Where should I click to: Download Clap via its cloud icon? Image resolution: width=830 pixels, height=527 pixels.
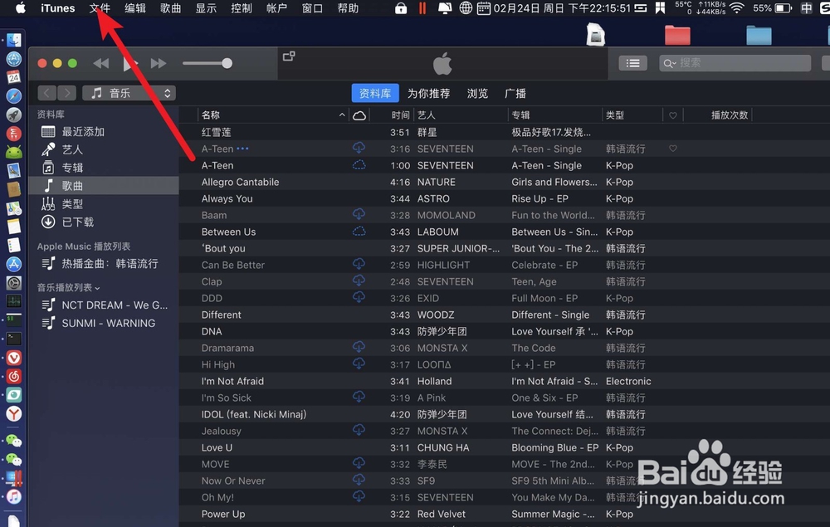point(359,281)
